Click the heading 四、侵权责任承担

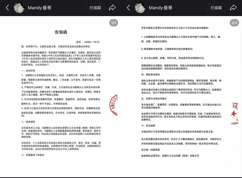pyautogui.click(x=150, y=74)
